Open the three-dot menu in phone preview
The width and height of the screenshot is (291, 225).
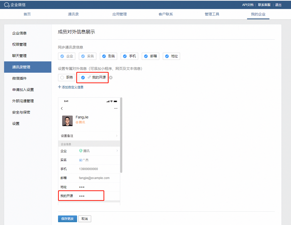tap(116, 108)
